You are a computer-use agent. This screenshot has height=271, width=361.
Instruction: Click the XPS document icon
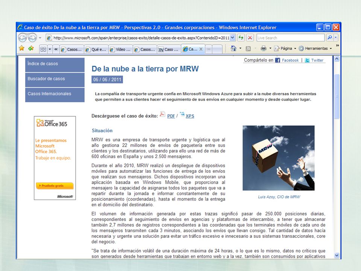click(x=182, y=114)
